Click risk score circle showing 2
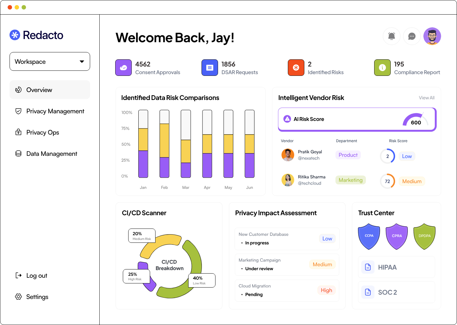This screenshot has height=325, width=457. pos(387,156)
